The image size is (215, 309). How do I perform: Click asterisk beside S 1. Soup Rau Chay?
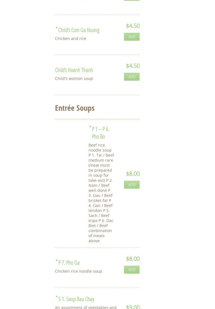coord(57,297)
